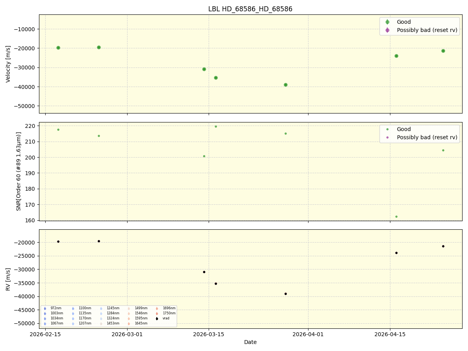Click the 1499nm legend marker
Image resolution: width=468 pixels, height=351 pixels.
[x=129, y=308]
